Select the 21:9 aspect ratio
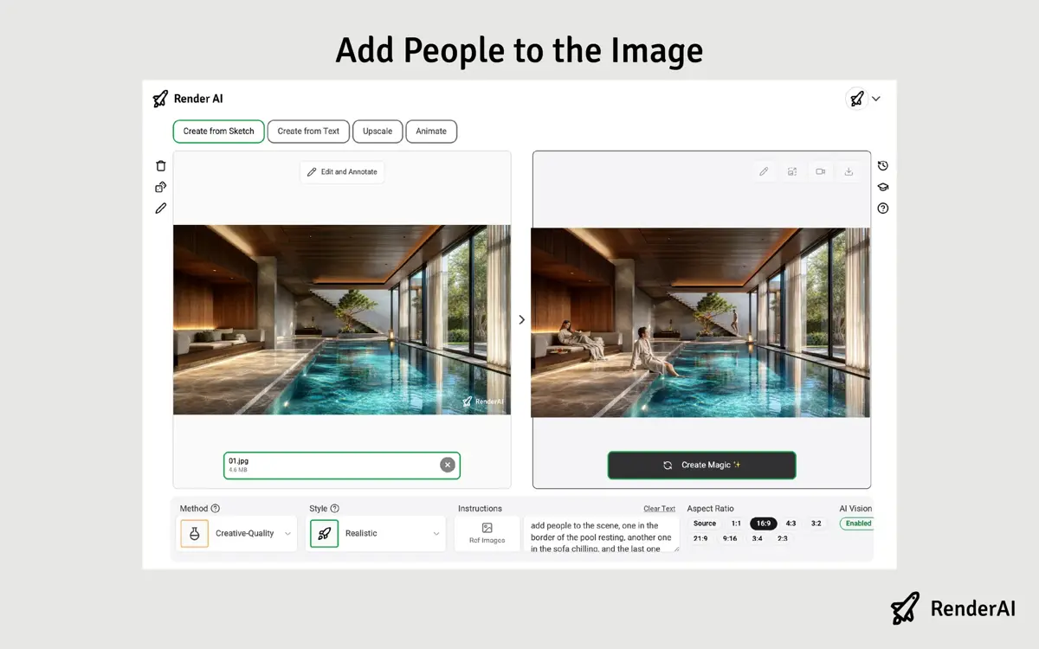 click(x=700, y=538)
